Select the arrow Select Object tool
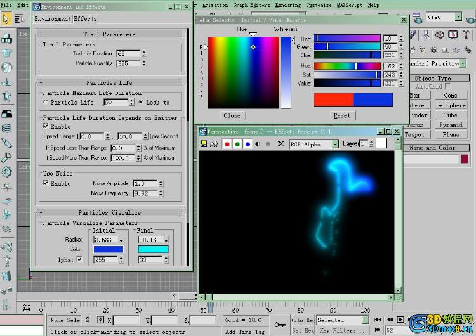Viewport: 476px width, 336px height. 6,19
